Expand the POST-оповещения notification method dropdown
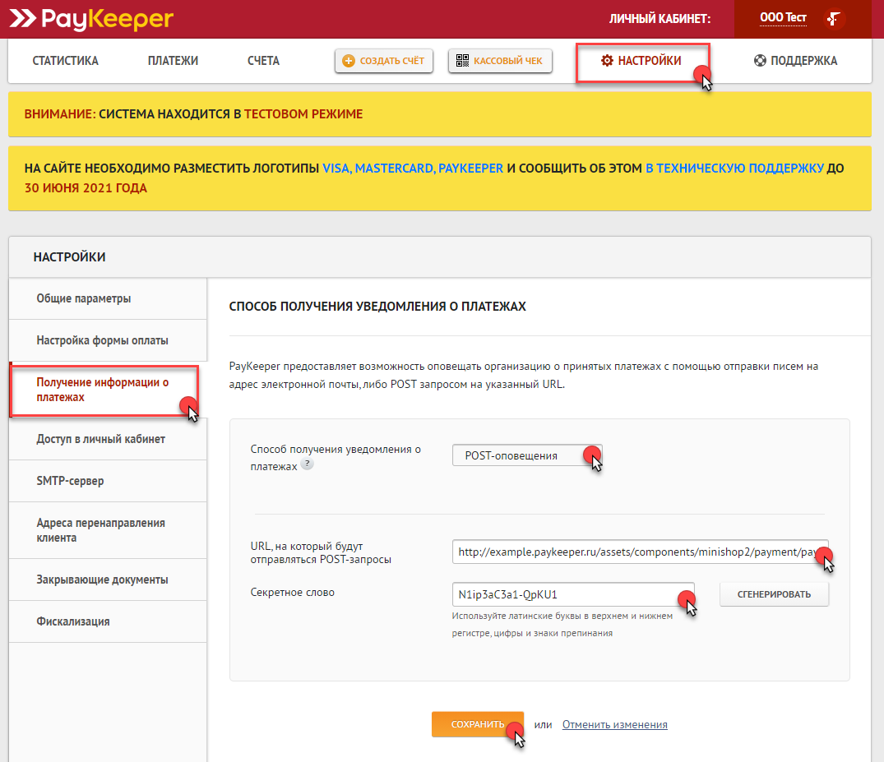The width and height of the screenshot is (884, 762). 526,455
